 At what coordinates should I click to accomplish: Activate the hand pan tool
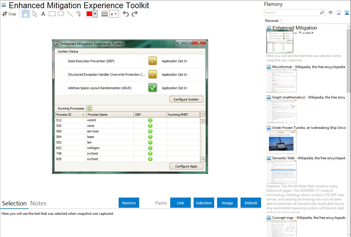pos(25,14)
